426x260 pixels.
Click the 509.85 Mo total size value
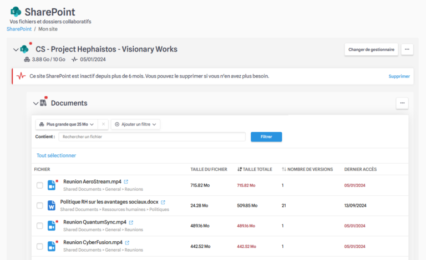click(247, 206)
